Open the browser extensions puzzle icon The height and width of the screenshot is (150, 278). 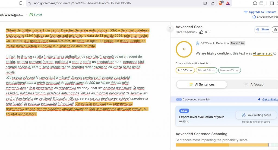[x=255, y=3]
